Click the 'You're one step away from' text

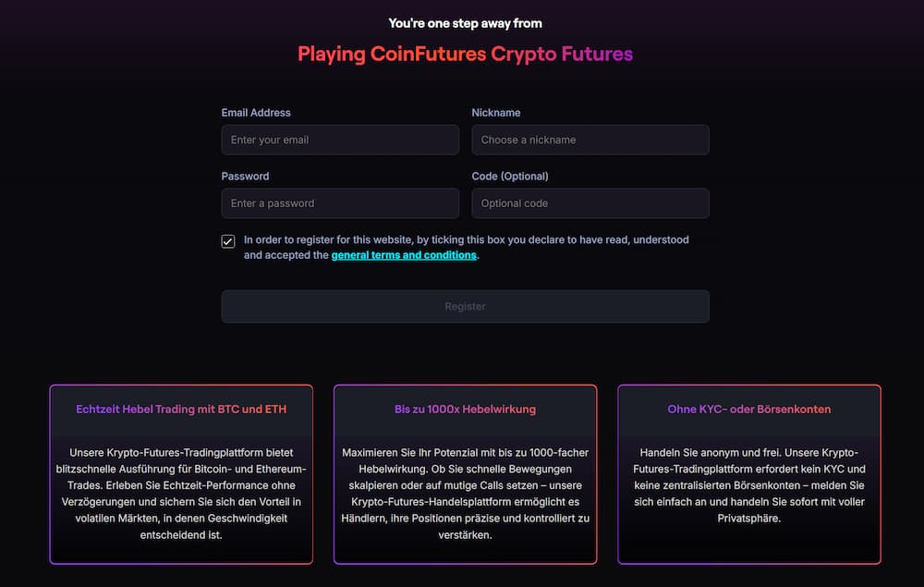[465, 23]
